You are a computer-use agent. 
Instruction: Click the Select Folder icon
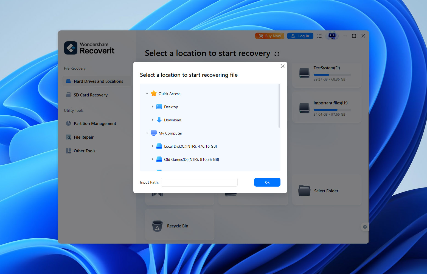coord(304,190)
